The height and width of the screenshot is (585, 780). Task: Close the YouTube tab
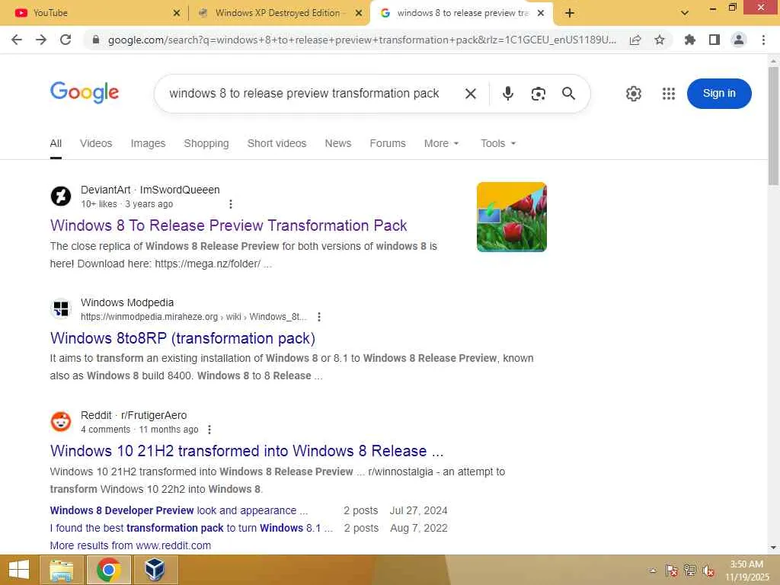177,14
